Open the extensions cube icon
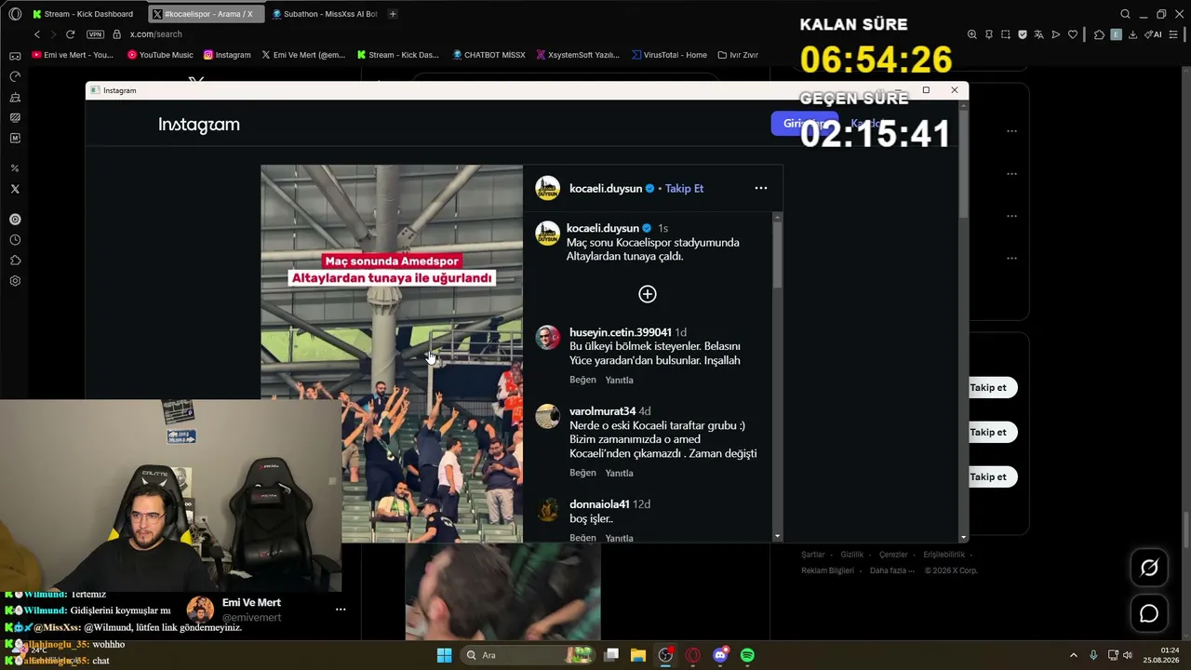This screenshot has width=1191, height=670. pos(1099,34)
